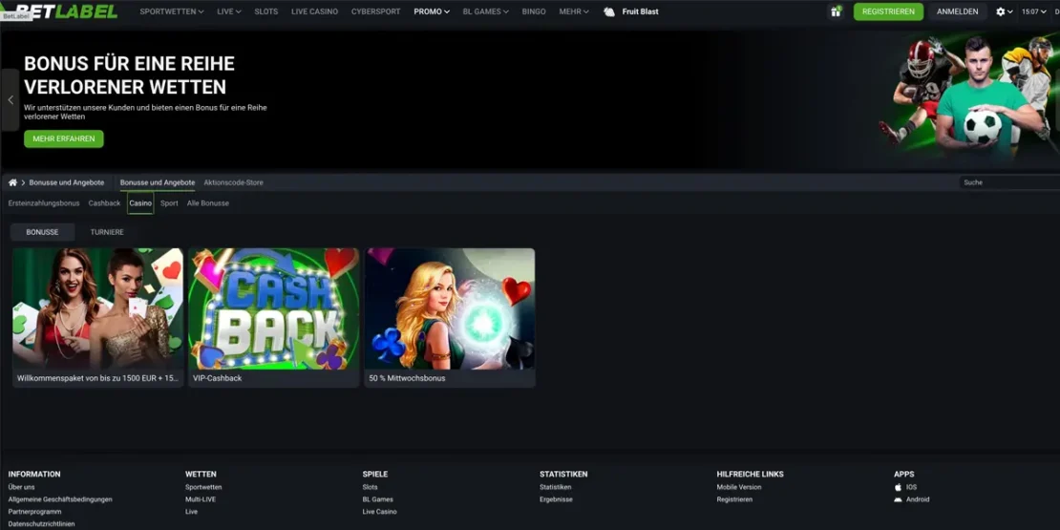This screenshot has height=530, width=1060.
Task: Open Multi-LIVE footer link
Action: pyautogui.click(x=201, y=499)
